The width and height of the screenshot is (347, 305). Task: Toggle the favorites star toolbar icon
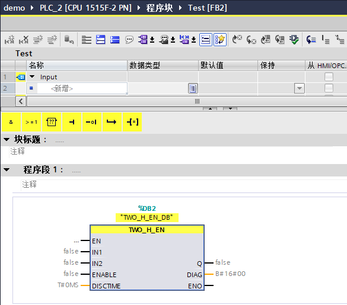click(220, 40)
